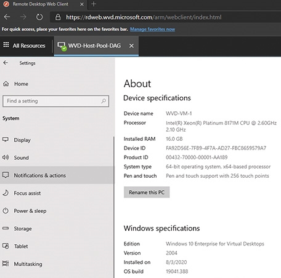Select the 64-bit operating system text
This screenshot has height=278, width=281.
click(x=218, y=167)
